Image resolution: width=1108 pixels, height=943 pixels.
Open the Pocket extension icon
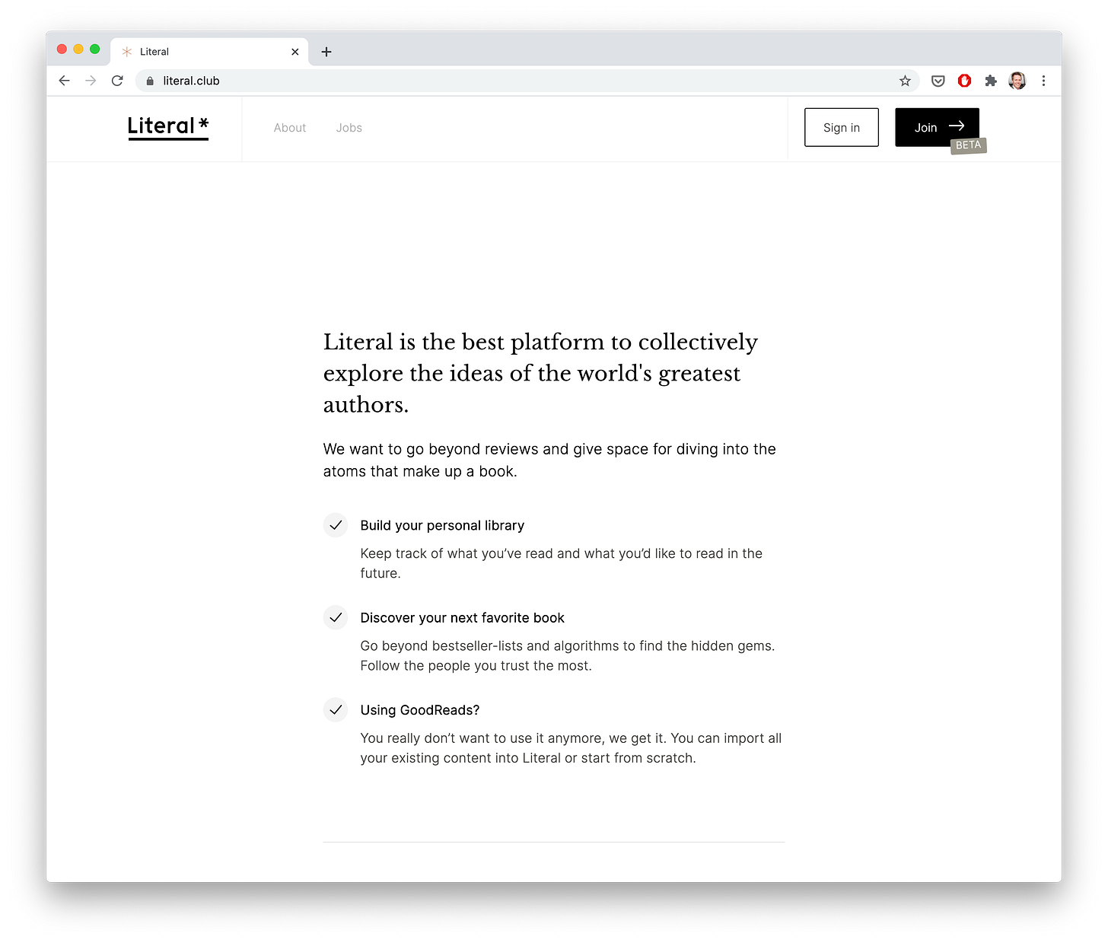point(938,81)
